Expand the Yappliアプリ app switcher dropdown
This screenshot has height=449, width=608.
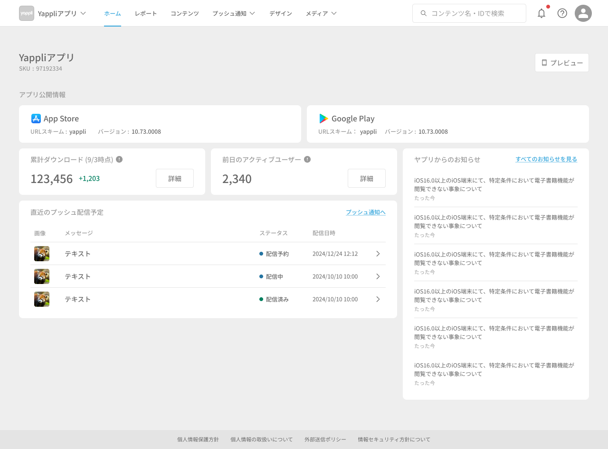tap(84, 13)
